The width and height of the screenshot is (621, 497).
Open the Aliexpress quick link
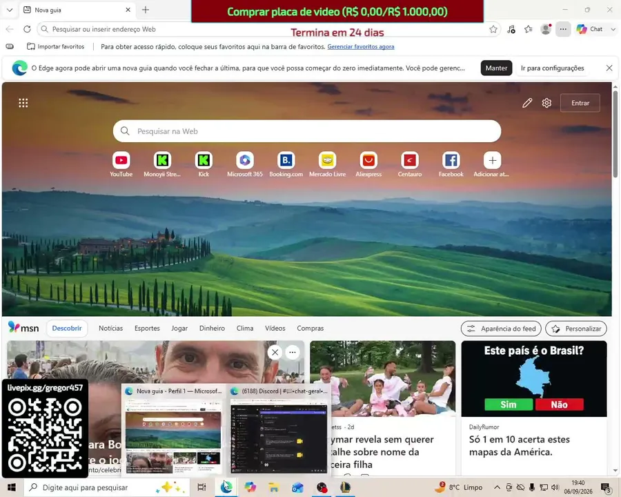pos(368,164)
